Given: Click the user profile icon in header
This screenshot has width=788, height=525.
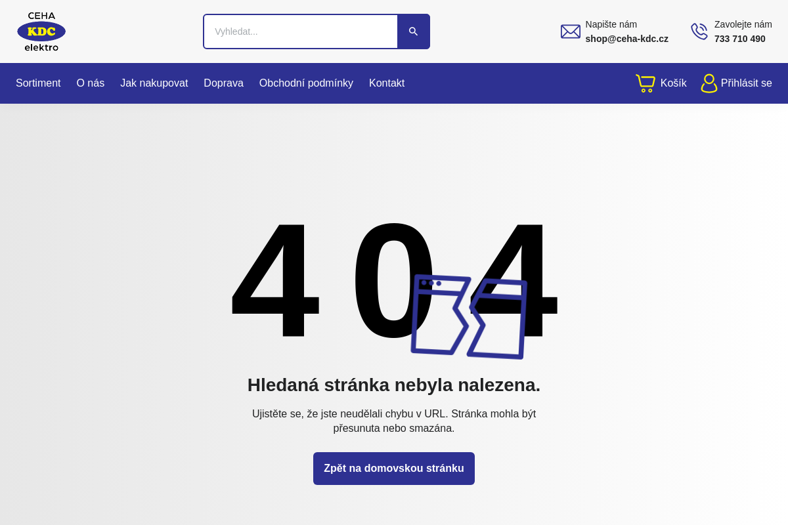Looking at the screenshot, I should tap(709, 83).
